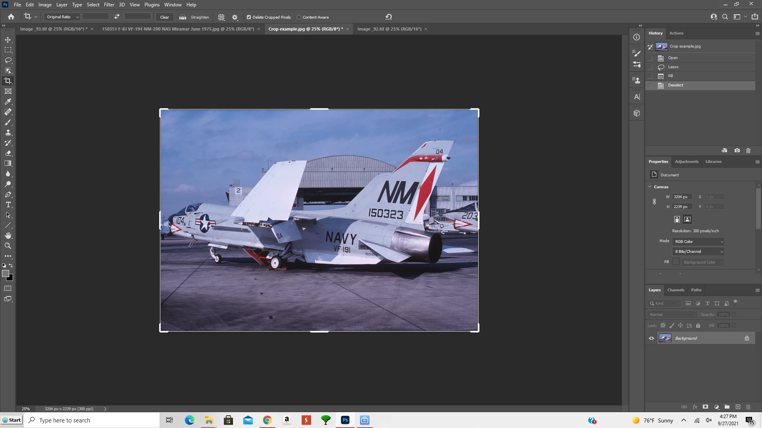Select the Hand tool
Viewport: 762px width, 428px height.
[8, 235]
